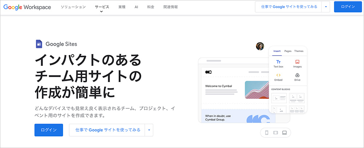Select the Embed code icon
This screenshot has width=364, height=148.
pyautogui.click(x=278, y=75)
